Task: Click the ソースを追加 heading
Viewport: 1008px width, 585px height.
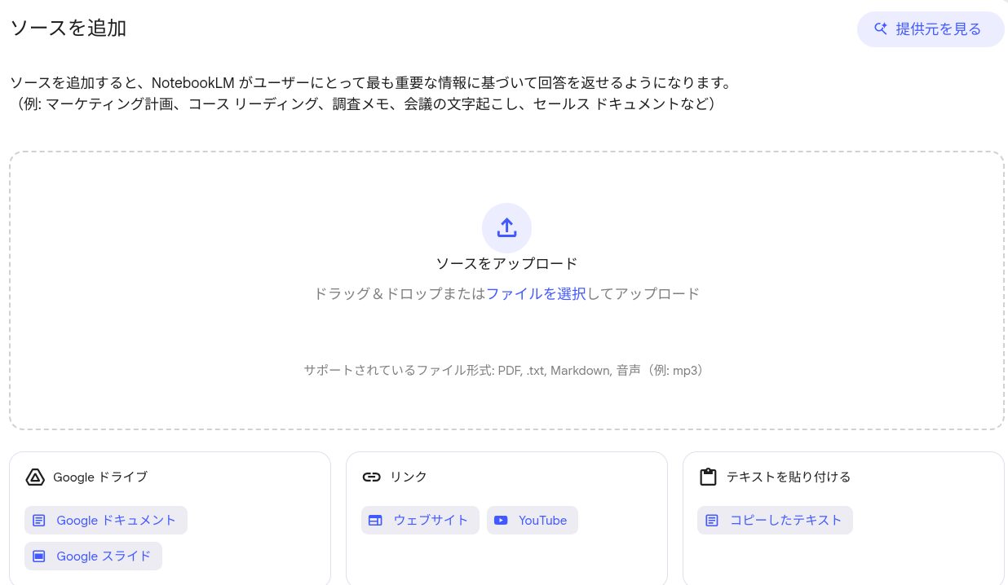Action: 68,28
